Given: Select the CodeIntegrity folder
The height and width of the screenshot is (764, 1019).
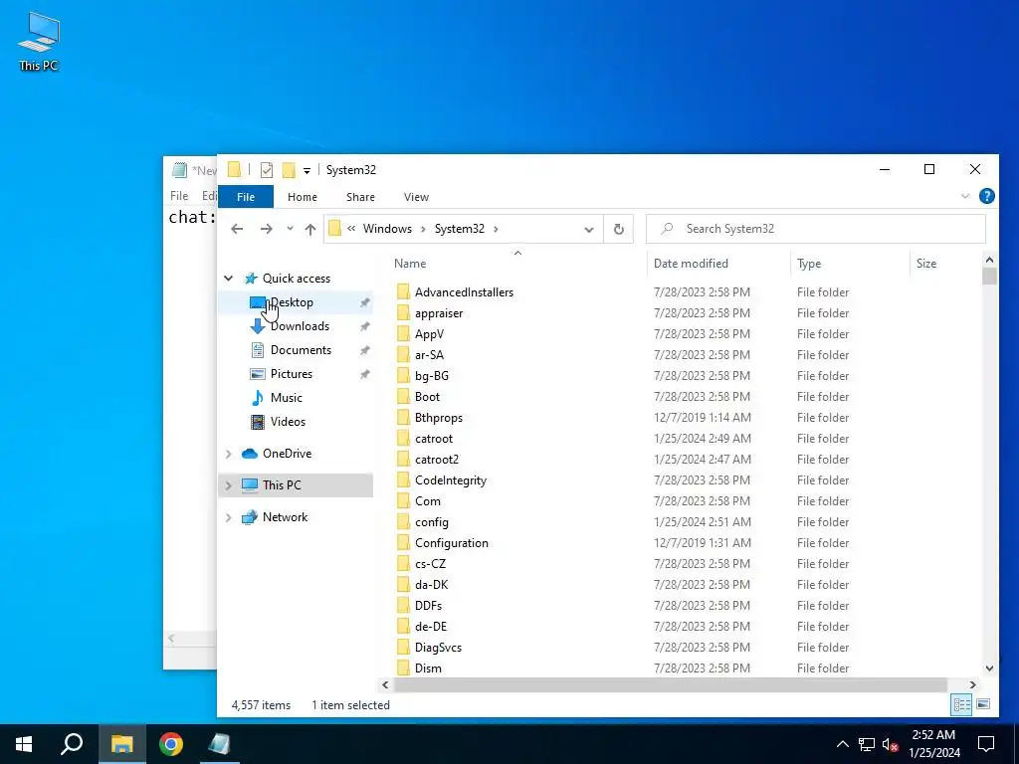Looking at the screenshot, I should click(x=451, y=480).
